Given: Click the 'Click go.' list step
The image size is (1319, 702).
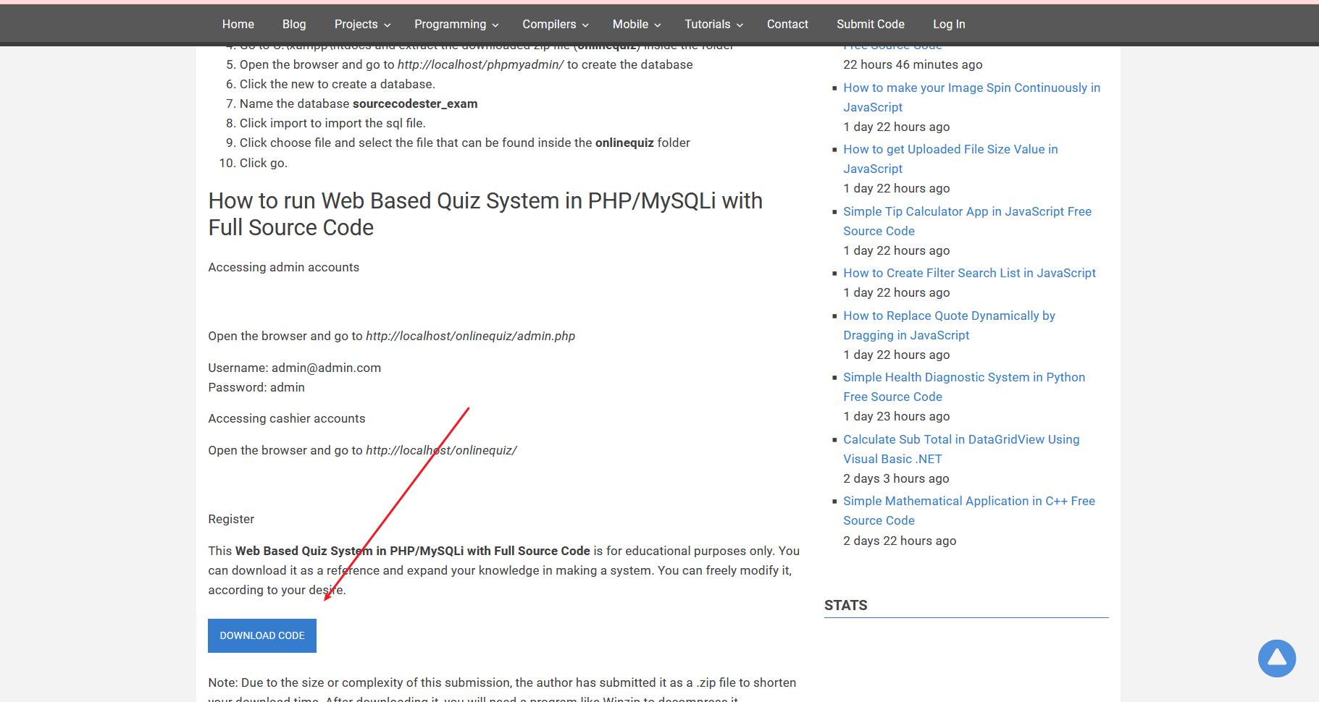Looking at the screenshot, I should pos(264,163).
